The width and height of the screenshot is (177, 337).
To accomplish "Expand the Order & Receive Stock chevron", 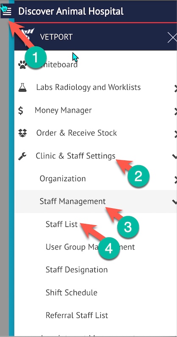I will pos(175,134).
